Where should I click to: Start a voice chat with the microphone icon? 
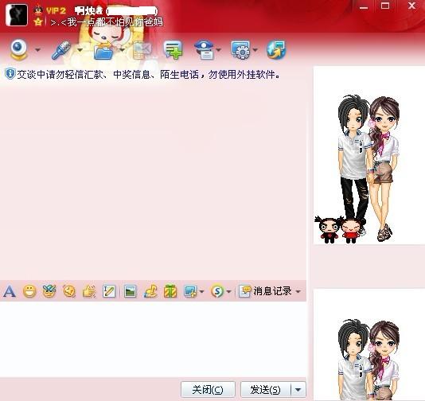pos(61,50)
